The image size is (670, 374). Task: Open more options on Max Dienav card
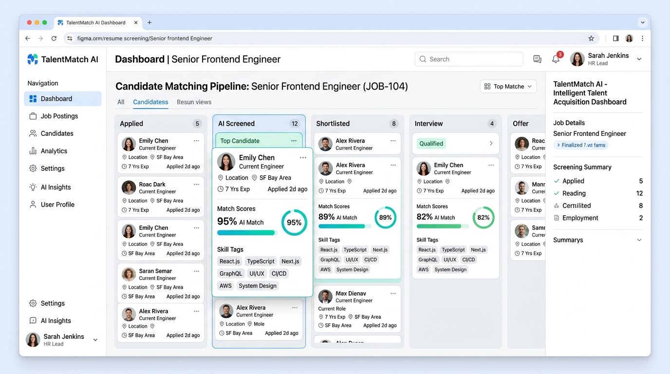point(393,294)
